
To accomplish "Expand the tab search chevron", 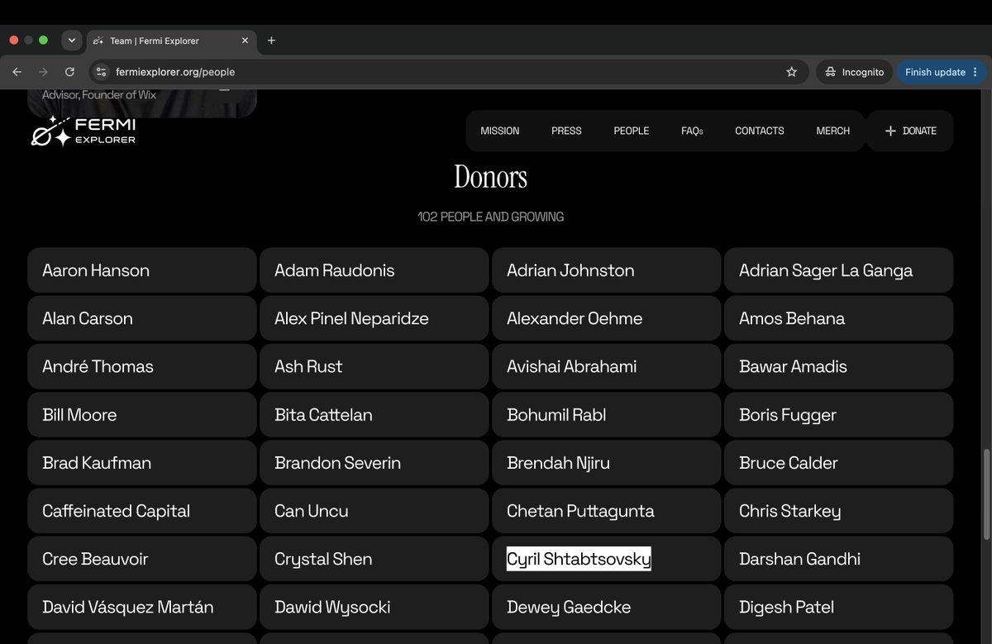I will [x=72, y=41].
